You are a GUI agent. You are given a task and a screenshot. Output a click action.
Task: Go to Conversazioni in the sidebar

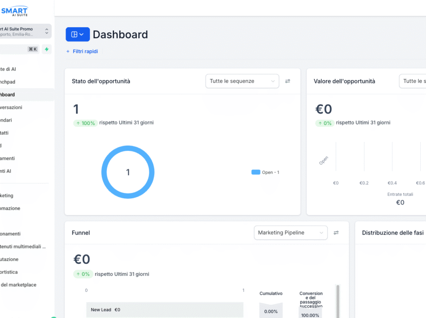[x=11, y=107]
